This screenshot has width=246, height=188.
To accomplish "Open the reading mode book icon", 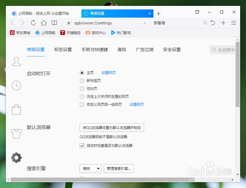I will coord(54,23).
